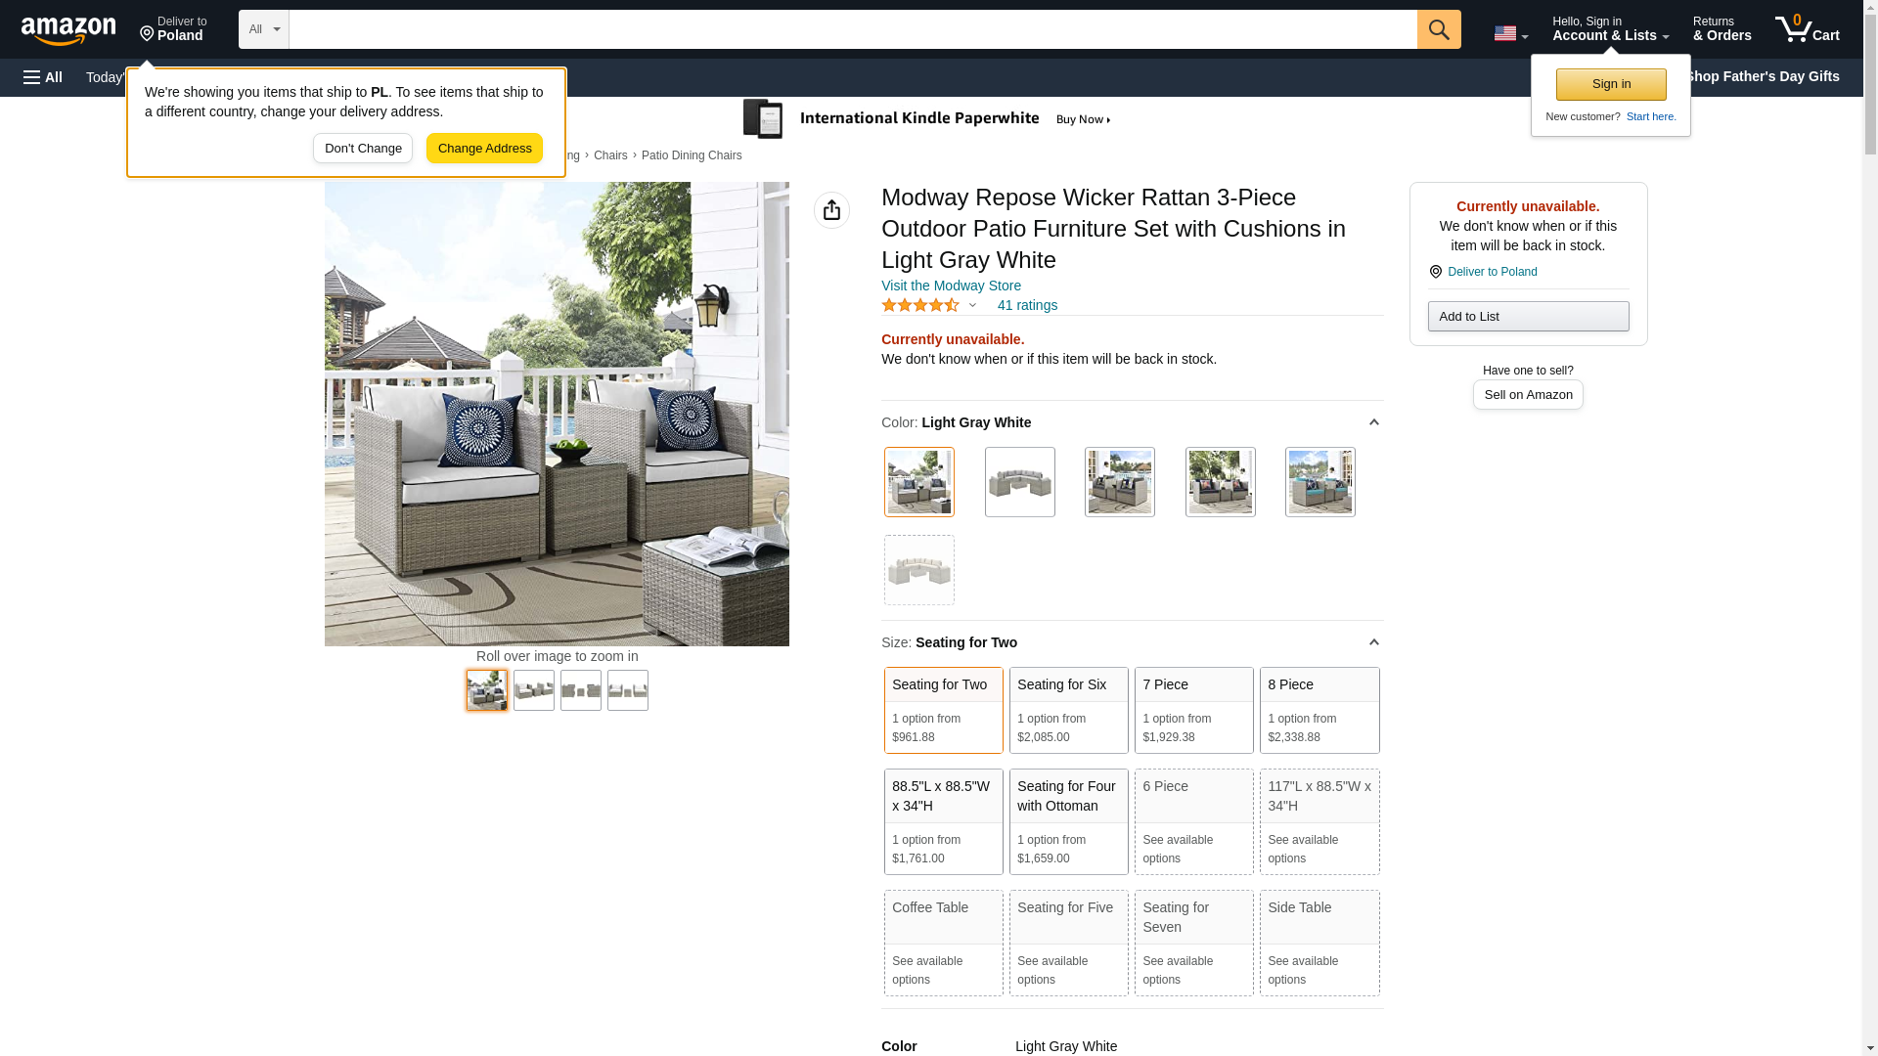Open the cart icon
This screenshot has width=1878, height=1056.
pos(1807,29)
